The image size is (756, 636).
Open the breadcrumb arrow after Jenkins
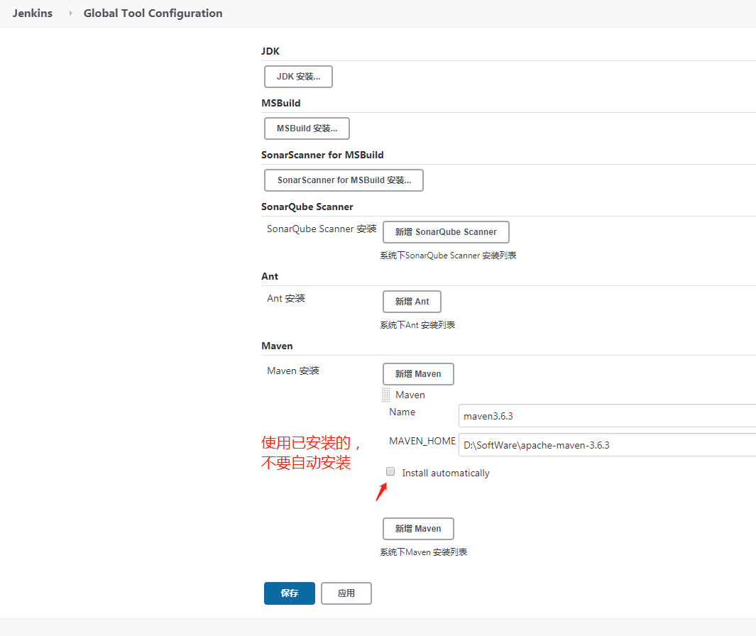(70, 13)
